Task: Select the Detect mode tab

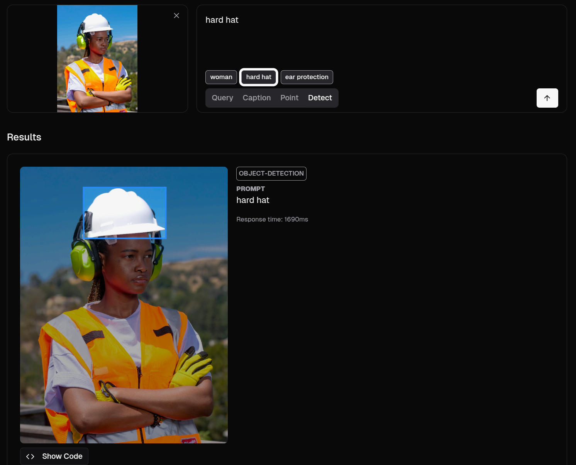Action: pyautogui.click(x=320, y=98)
